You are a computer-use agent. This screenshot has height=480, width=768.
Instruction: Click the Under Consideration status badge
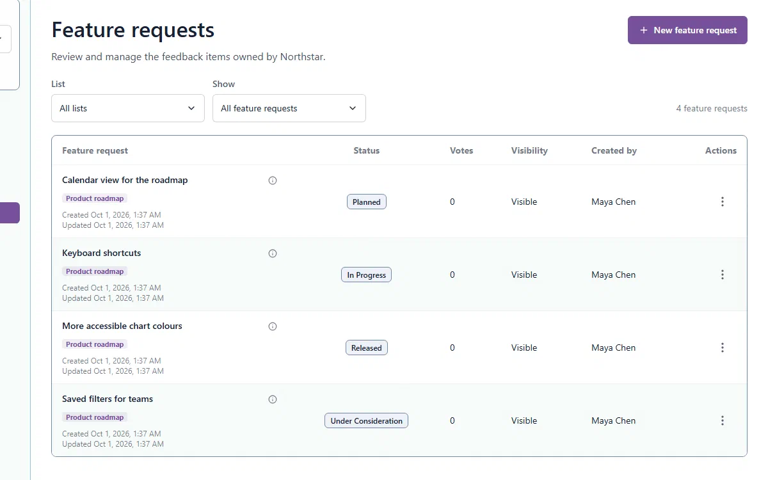pos(367,420)
